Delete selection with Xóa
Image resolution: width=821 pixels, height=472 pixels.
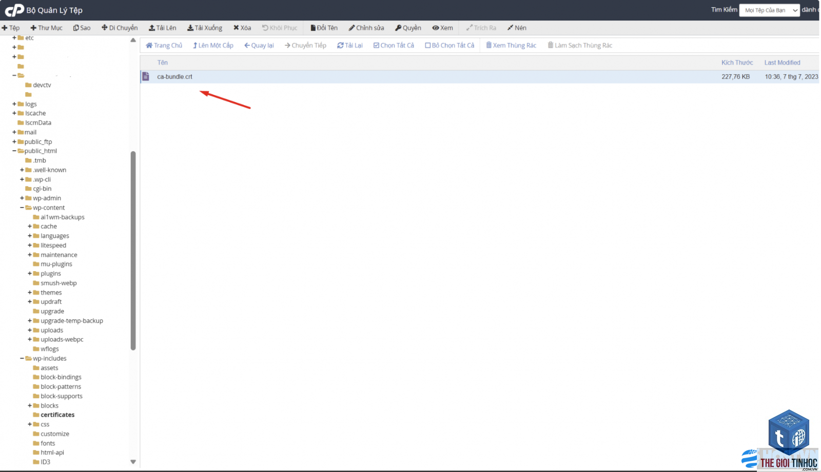pyautogui.click(x=242, y=28)
